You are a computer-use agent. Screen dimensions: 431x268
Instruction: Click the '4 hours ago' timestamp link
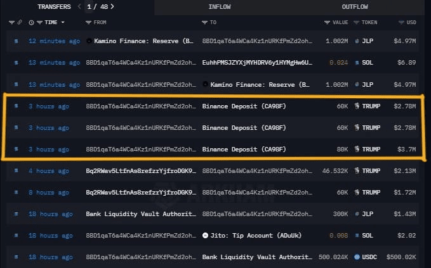click(x=49, y=171)
